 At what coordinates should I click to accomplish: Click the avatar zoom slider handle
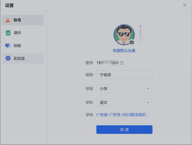[x=141, y=39]
